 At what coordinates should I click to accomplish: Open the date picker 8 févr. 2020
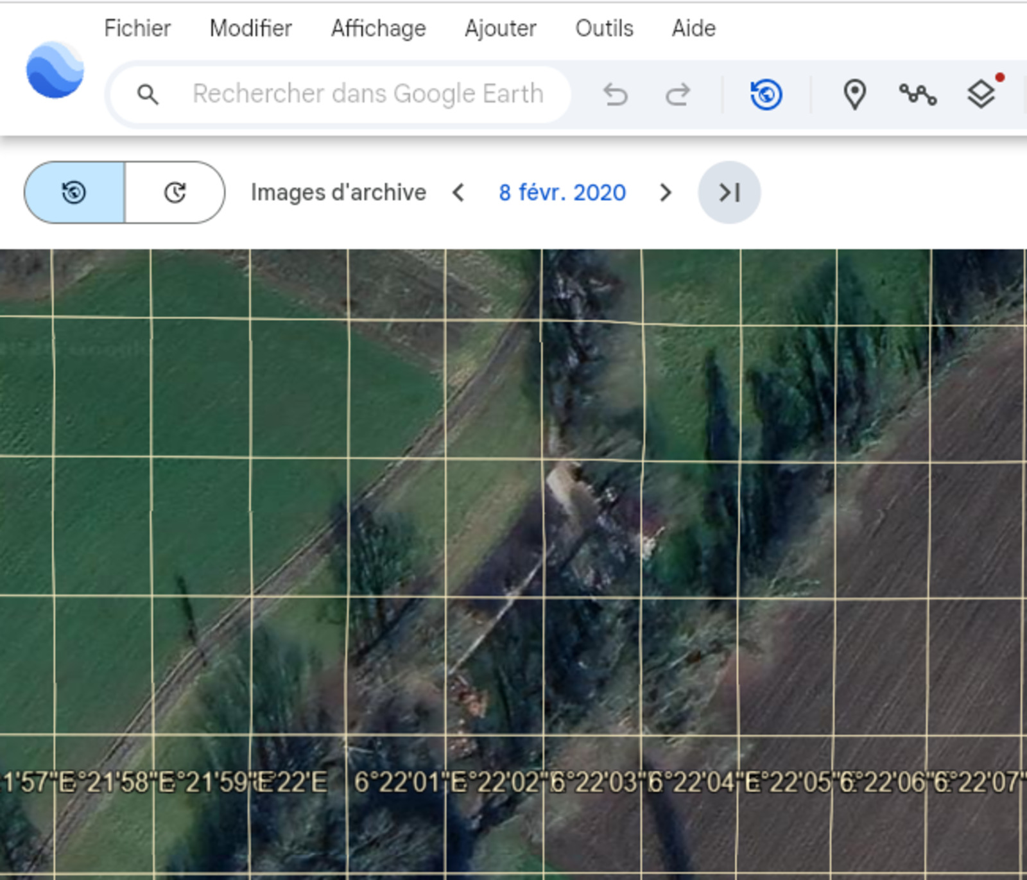562,193
